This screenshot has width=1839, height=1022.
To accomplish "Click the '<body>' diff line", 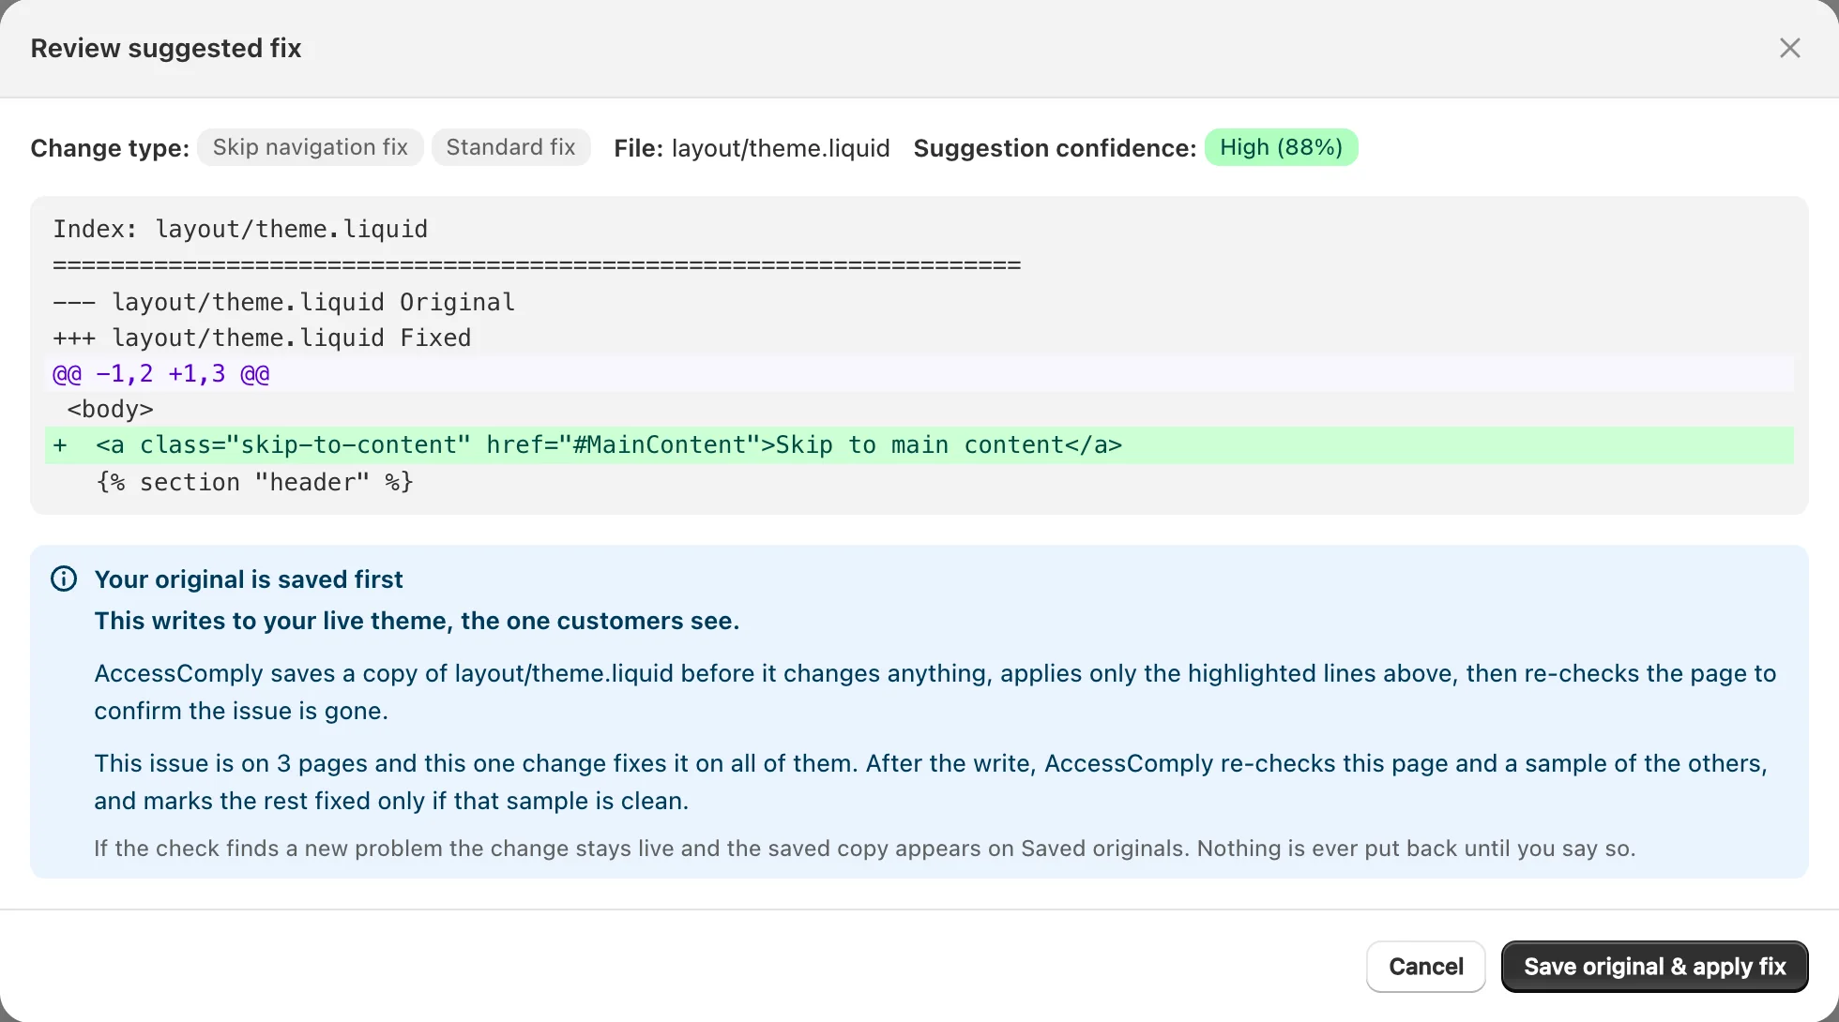I will pos(110,409).
